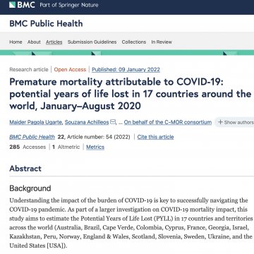
Task: Click the Abstract section heading
Action: click(x=25, y=169)
